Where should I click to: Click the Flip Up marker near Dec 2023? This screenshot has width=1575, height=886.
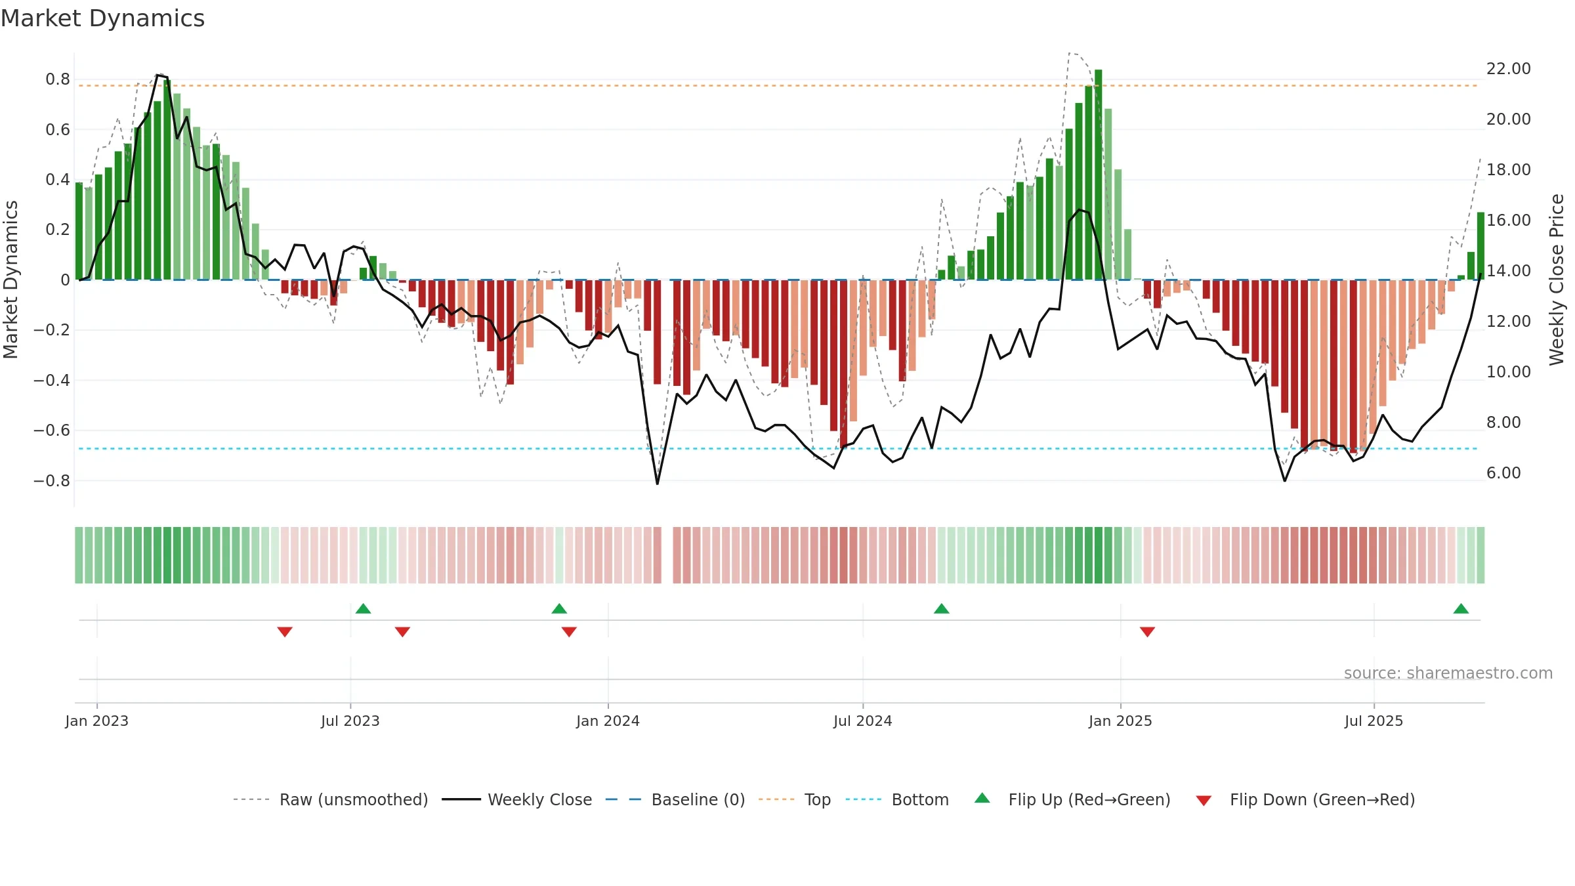(x=559, y=608)
